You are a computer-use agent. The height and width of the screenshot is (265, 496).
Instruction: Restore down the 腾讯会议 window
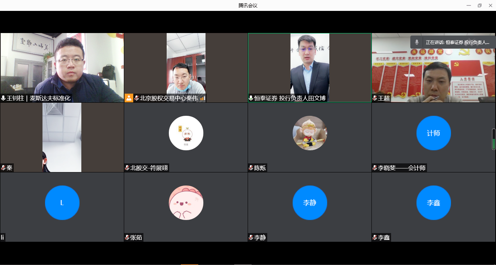point(479,5)
